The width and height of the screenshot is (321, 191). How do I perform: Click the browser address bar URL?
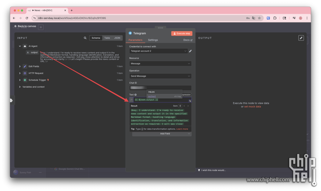(72, 18)
